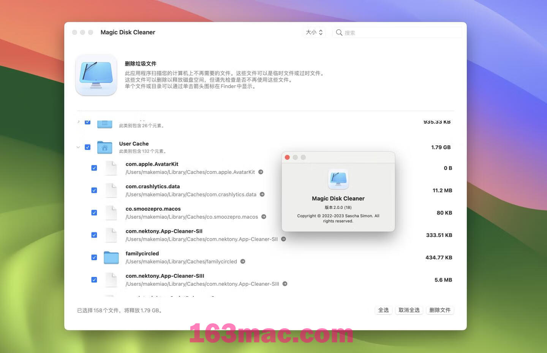Click the search magnifier icon
547x353 pixels.
339,33
